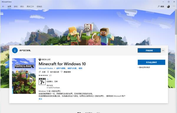The width and height of the screenshot is (177, 113).
Task: Click 作为礼品购买 (Buy as gift) button
Action: point(151,62)
